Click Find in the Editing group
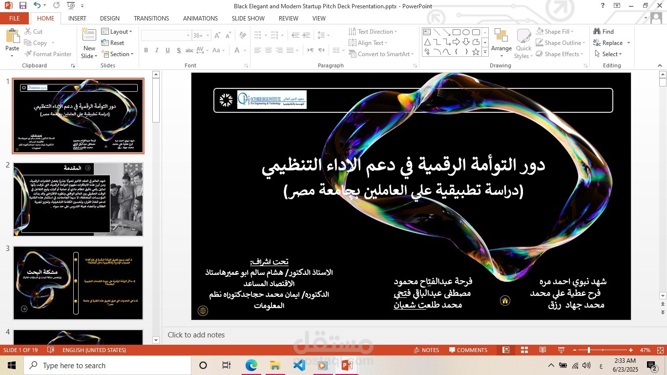Viewport: 667px width, 375px height. (x=604, y=31)
